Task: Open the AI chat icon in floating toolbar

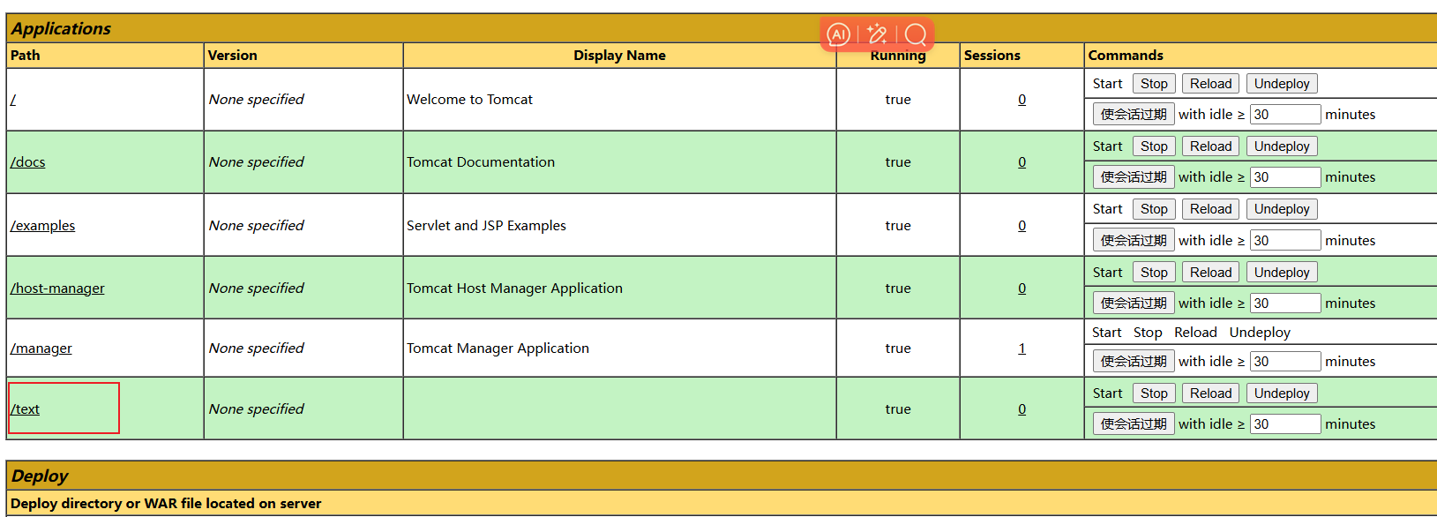Action: point(838,34)
